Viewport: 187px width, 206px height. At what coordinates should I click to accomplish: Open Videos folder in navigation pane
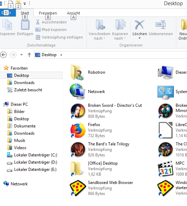coord(20,147)
